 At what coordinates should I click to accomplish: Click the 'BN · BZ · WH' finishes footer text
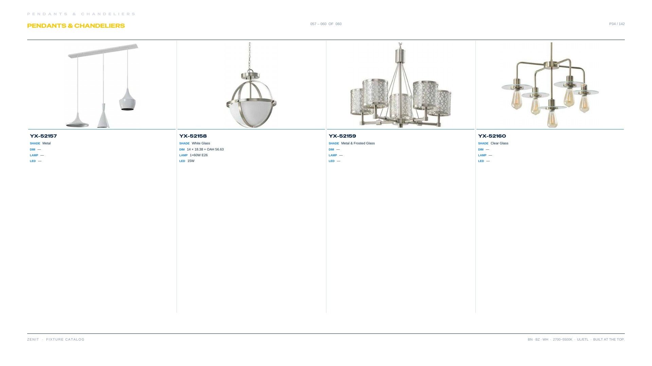(x=538, y=340)
